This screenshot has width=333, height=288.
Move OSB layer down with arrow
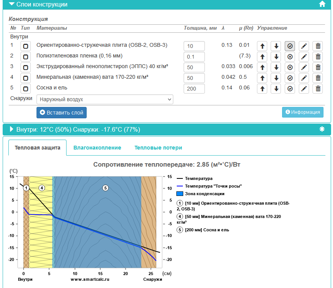coord(276,46)
